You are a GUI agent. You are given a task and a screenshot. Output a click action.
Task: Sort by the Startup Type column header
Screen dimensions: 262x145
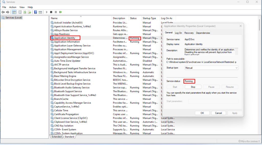tap(151, 18)
